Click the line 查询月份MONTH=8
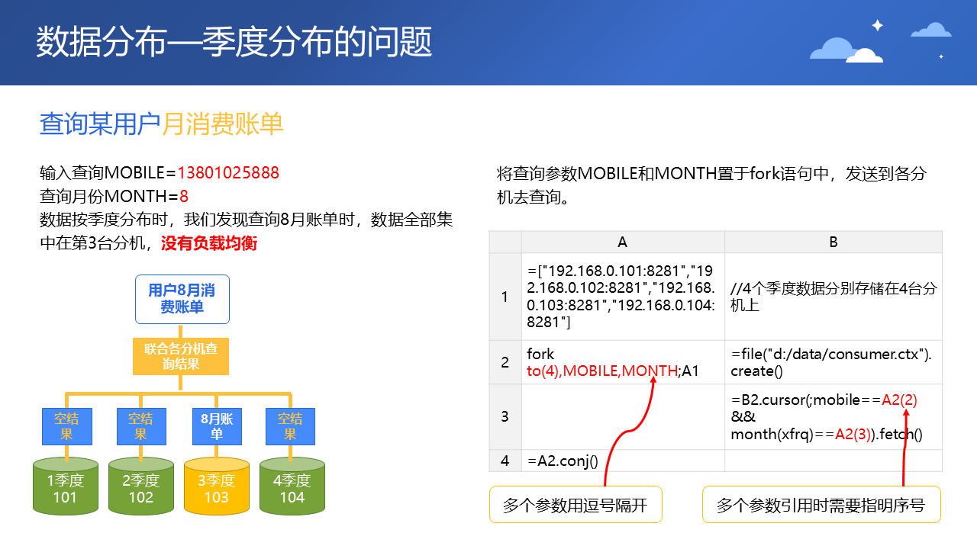Image resolution: width=977 pixels, height=549 pixels. 114,196
